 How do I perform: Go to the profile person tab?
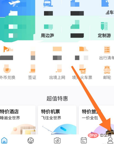[x=110, y=140]
